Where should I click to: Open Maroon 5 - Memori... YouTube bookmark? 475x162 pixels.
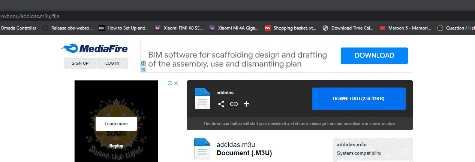[x=405, y=28]
